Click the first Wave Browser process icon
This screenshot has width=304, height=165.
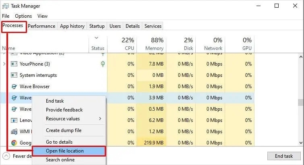pos(14,87)
